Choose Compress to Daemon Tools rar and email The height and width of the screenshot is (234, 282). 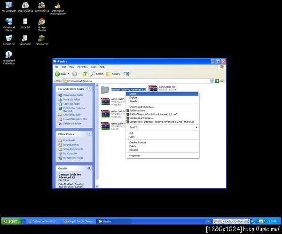pyautogui.click(x=162, y=122)
